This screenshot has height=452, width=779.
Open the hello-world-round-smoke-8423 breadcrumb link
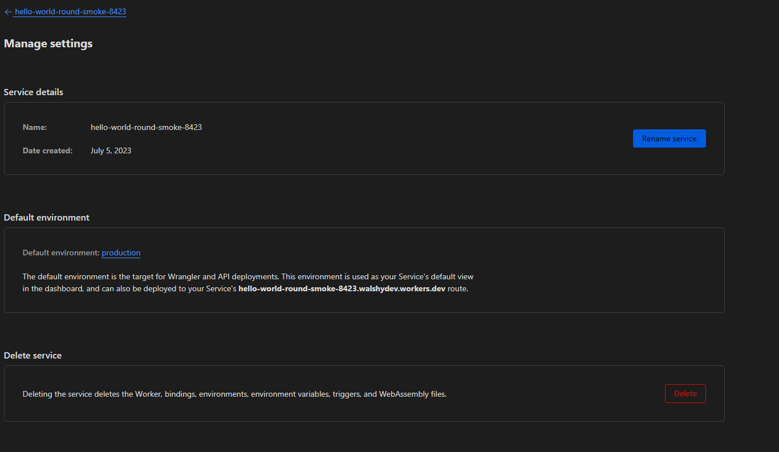[70, 11]
